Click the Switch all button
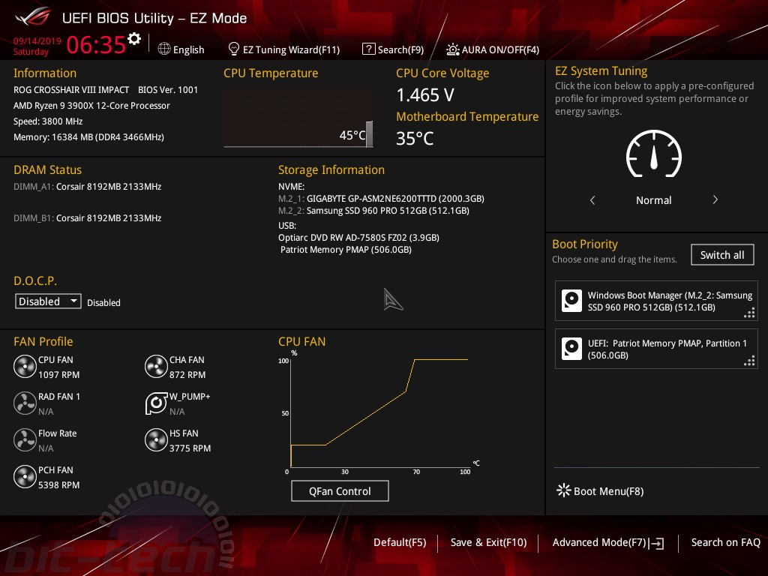 click(x=722, y=255)
